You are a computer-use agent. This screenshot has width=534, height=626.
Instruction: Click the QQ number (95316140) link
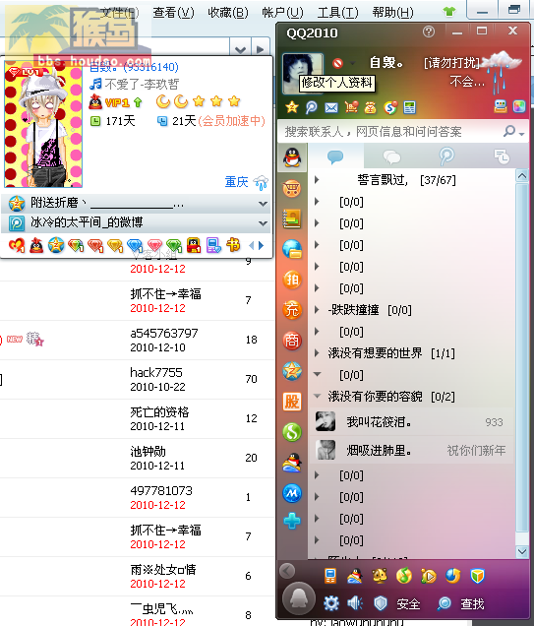pos(151,67)
